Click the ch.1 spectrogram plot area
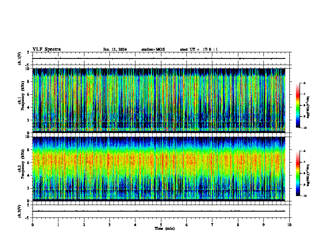 point(158,100)
